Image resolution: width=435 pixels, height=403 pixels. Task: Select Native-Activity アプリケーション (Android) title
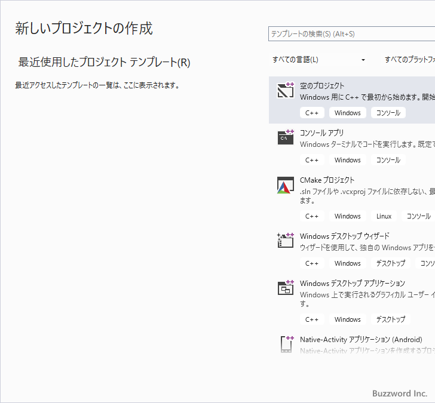pos(361,339)
